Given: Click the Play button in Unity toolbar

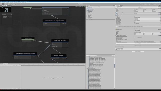Looking at the screenshot, I should tap(78, 4).
